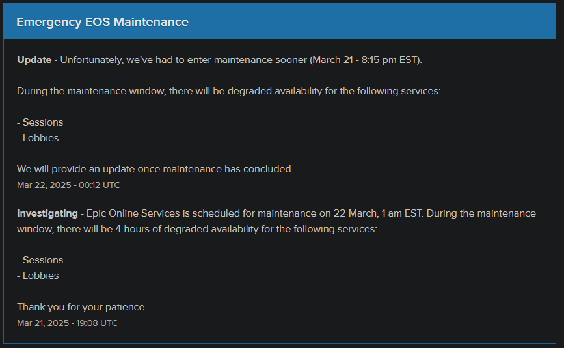Click the '4 hours of degraded availability' phrase
Viewport: 564px width, 348px height.
click(187, 229)
